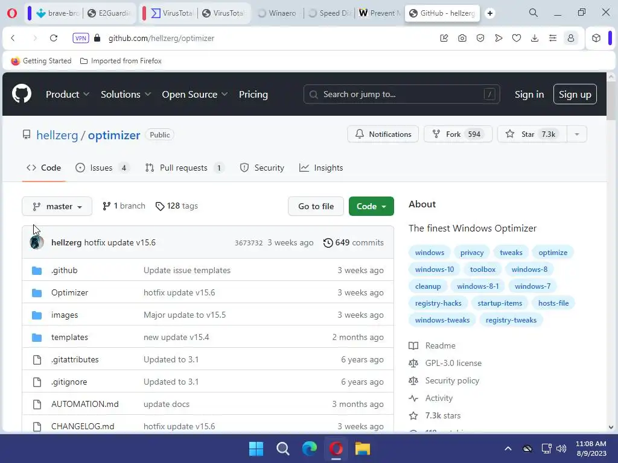Click the privacy topic tag
This screenshot has width=618, height=463.
click(472, 253)
